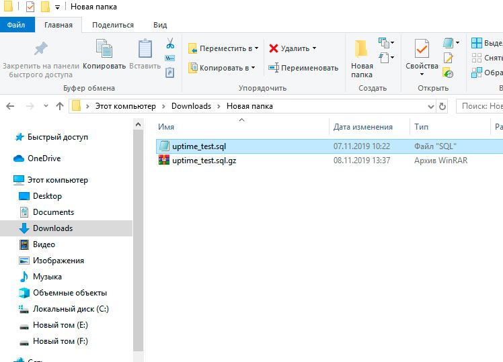The width and height of the screenshot is (503, 362).
Task: Click Переименовать button
Action: pos(303,68)
